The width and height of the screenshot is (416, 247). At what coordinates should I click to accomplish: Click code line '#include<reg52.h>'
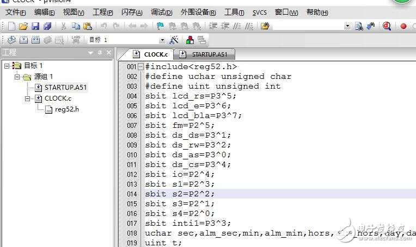[191, 66]
